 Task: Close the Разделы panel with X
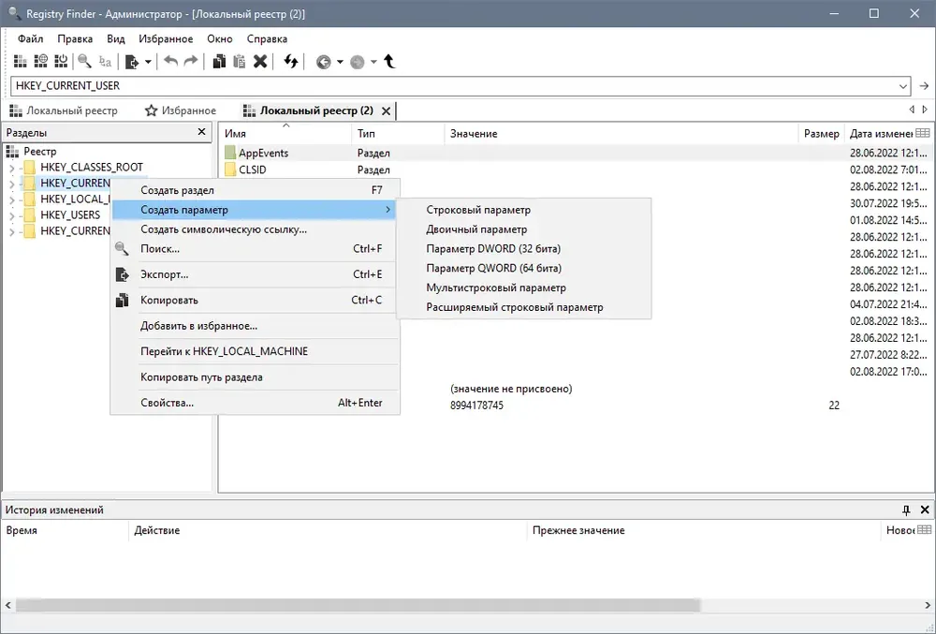tap(202, 132)
